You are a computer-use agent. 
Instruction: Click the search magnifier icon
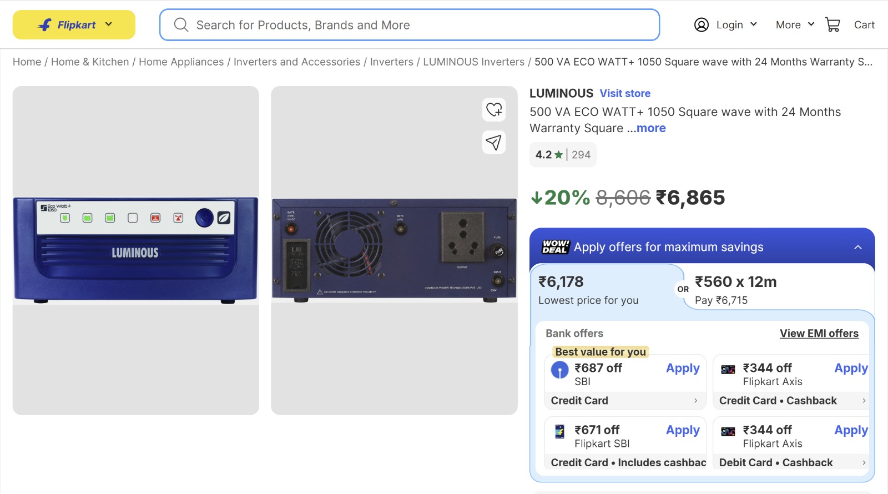[181, 25]
